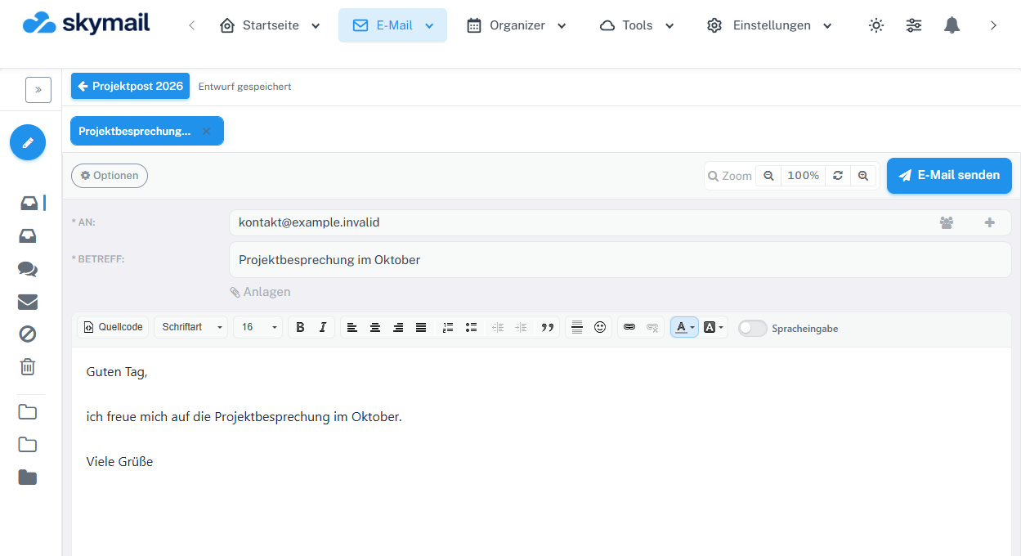Insert a horizontal line
1021x556 pixels.
click(577, 327)
